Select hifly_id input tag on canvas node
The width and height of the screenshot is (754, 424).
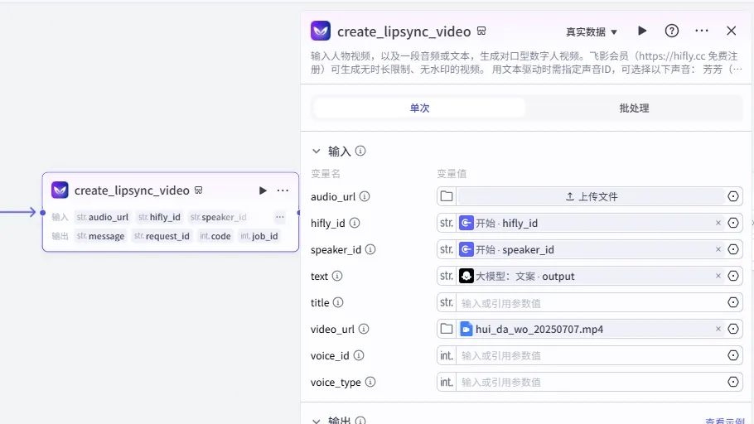tap(160, 217)
